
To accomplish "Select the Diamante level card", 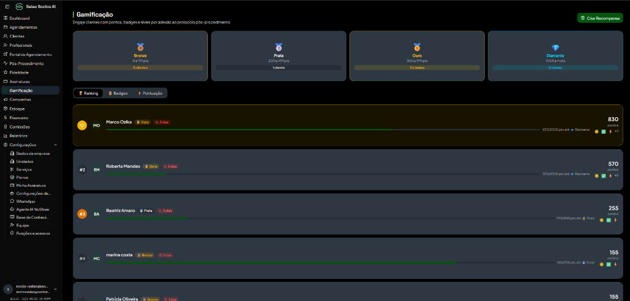I will [556, 56].
